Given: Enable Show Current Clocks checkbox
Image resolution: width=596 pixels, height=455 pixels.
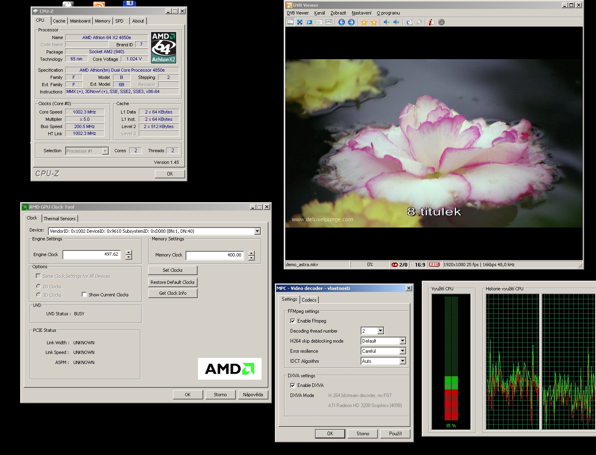Looking at the screenshot, I should click(x=84, y=295).
